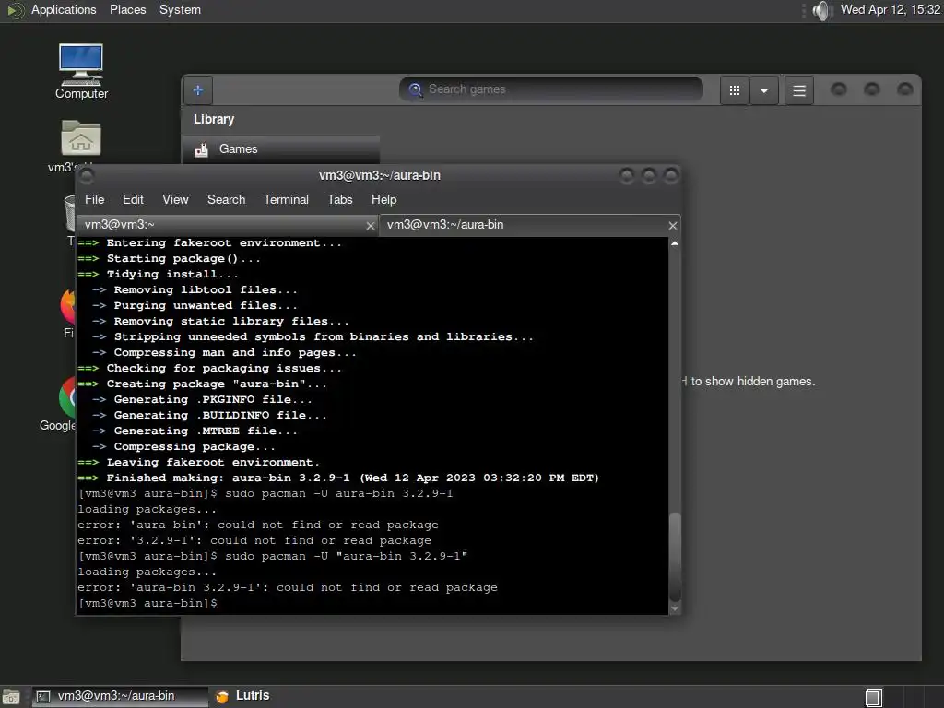Click the terminal scrollbar down arrow

coord(675,608)
